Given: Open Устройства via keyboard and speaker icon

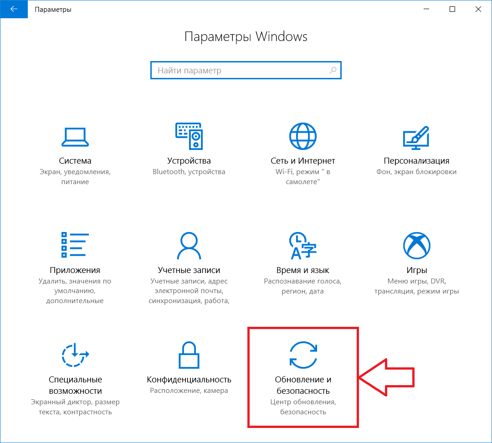Looking at the screenshot, I should (189, 135).
